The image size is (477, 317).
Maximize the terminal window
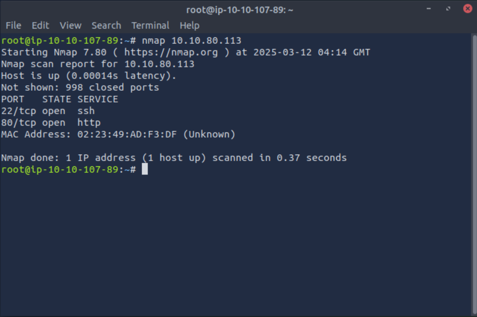[x=448, y=9]
